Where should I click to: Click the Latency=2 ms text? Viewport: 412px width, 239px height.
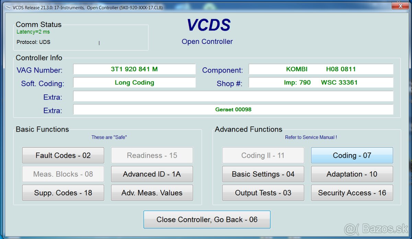coord(33,32)
